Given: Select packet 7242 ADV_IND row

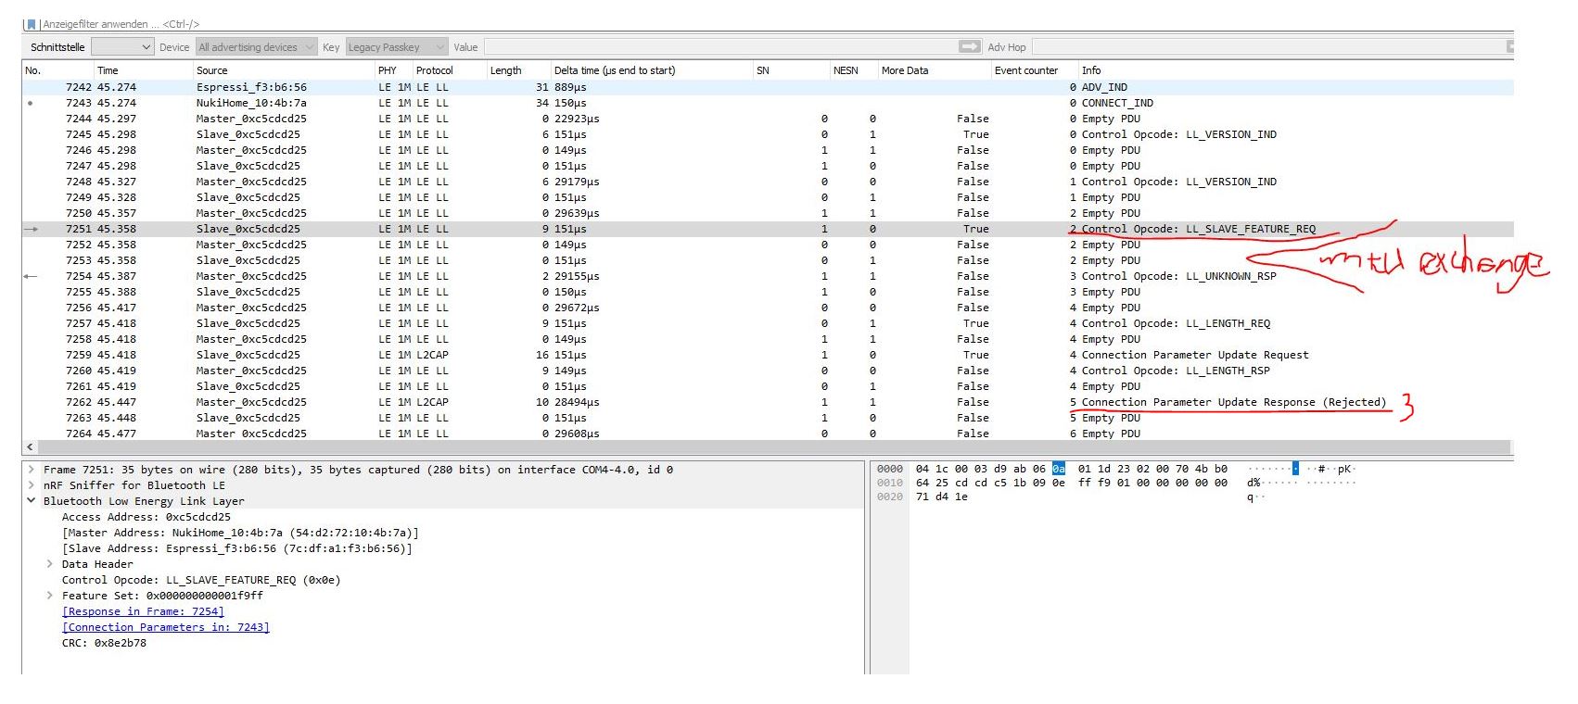Looking at the screenshot, I should click(768, 87).
